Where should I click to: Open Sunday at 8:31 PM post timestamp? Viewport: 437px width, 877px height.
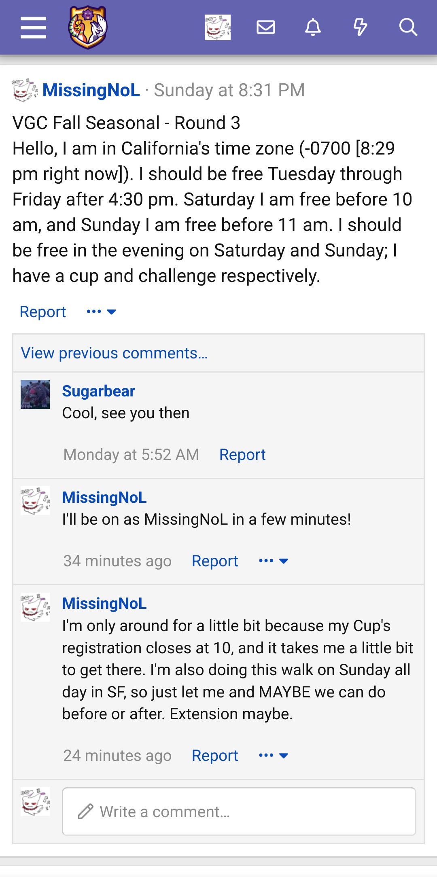pyautogui.click(x=229, y=90)
